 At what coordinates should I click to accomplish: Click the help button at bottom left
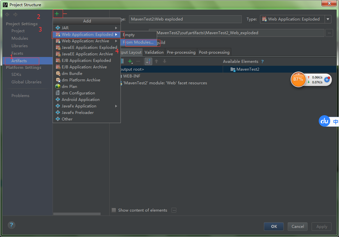(11, 225)
